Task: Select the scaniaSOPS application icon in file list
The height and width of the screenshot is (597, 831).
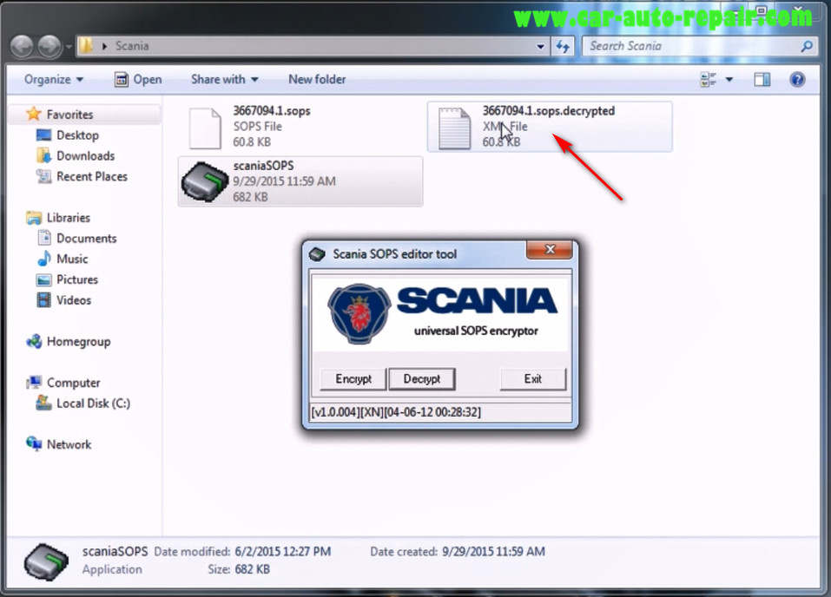Action: [x=205, y=181]
